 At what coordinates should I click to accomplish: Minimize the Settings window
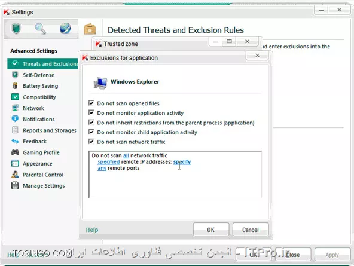coord(322,10)
